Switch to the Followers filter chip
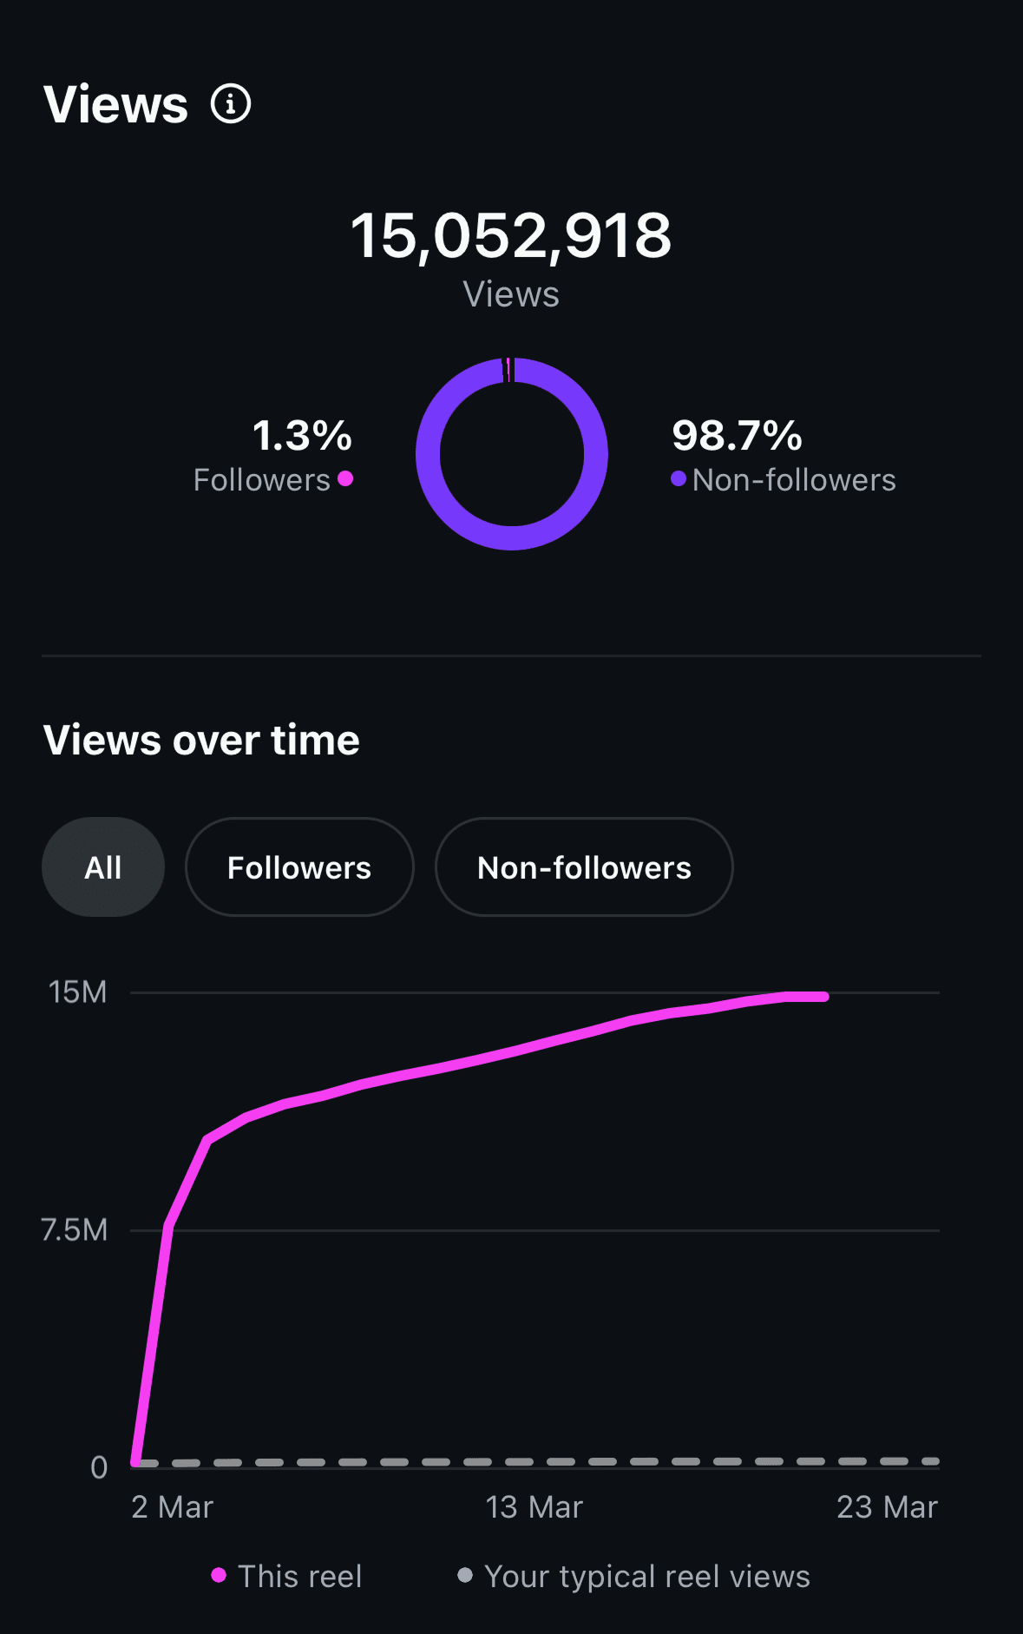Viewport: 1023px width, 1634px height. coord(299,867)
